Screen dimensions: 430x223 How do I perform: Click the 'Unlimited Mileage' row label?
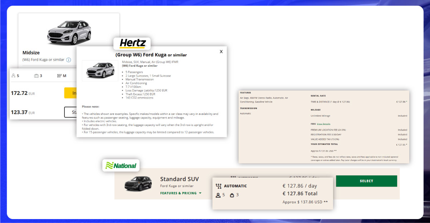tap(321, 116)
